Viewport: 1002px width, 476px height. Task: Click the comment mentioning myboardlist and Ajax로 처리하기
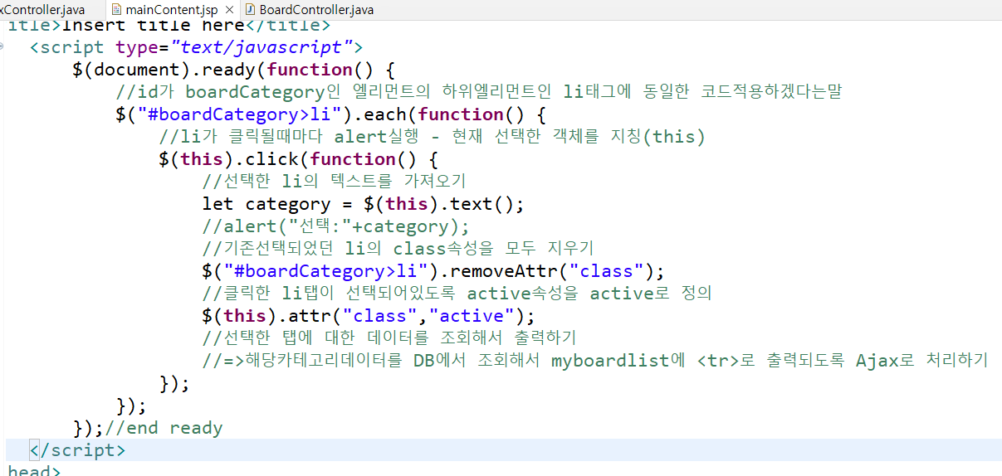point(595,361)
